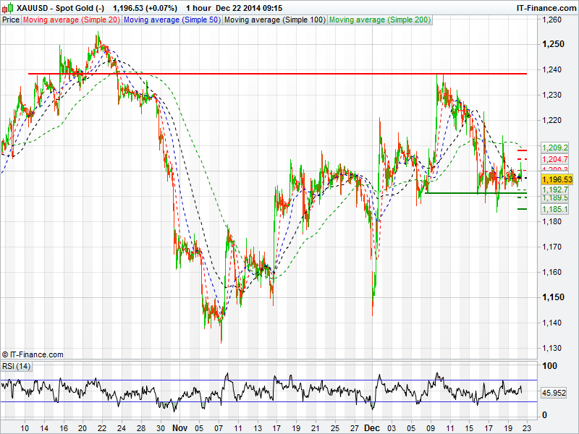Image resolution: width=579 pixels, height=434 pixels.
Task: Click the 1,192.7 support level tag
Action: (554, 190)
